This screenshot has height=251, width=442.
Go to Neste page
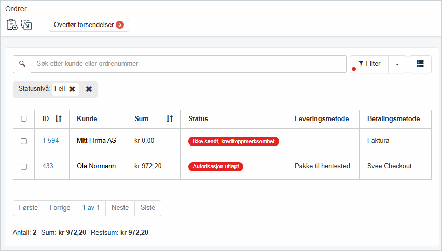tap(120, 208)
